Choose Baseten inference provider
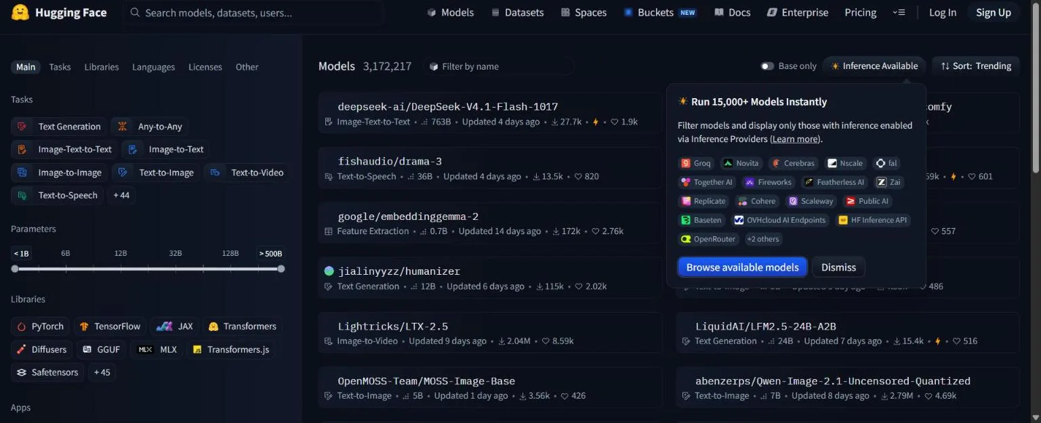 point(701,220)
